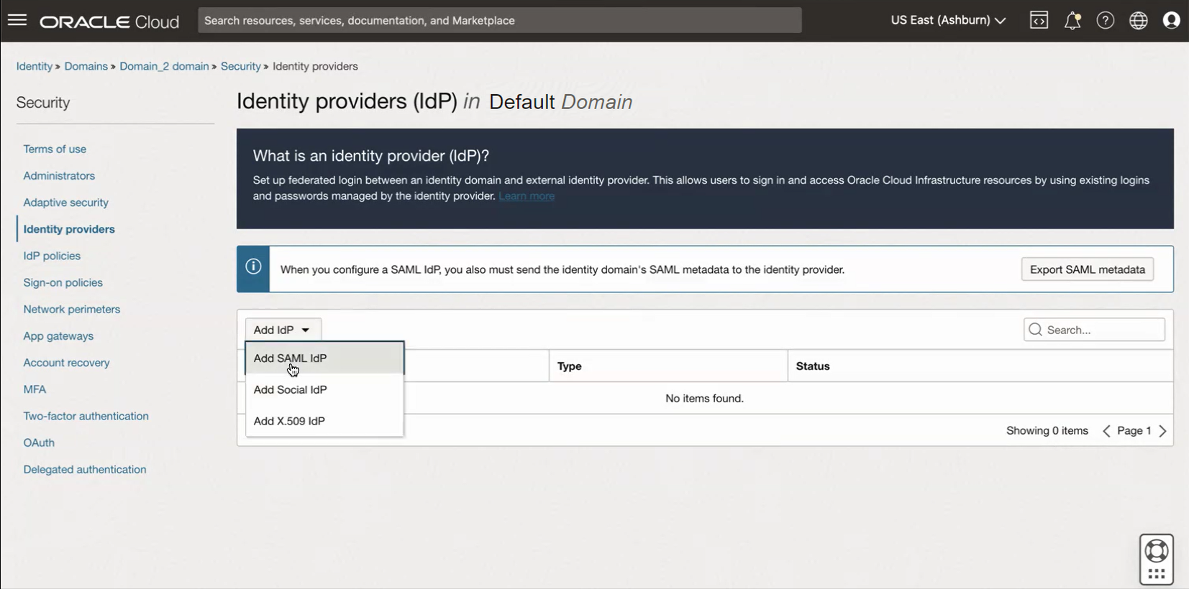Open Administrators in the sidebar
Image resolution: width=1189 pixels, height=589 pixels.
coord(59,175)
